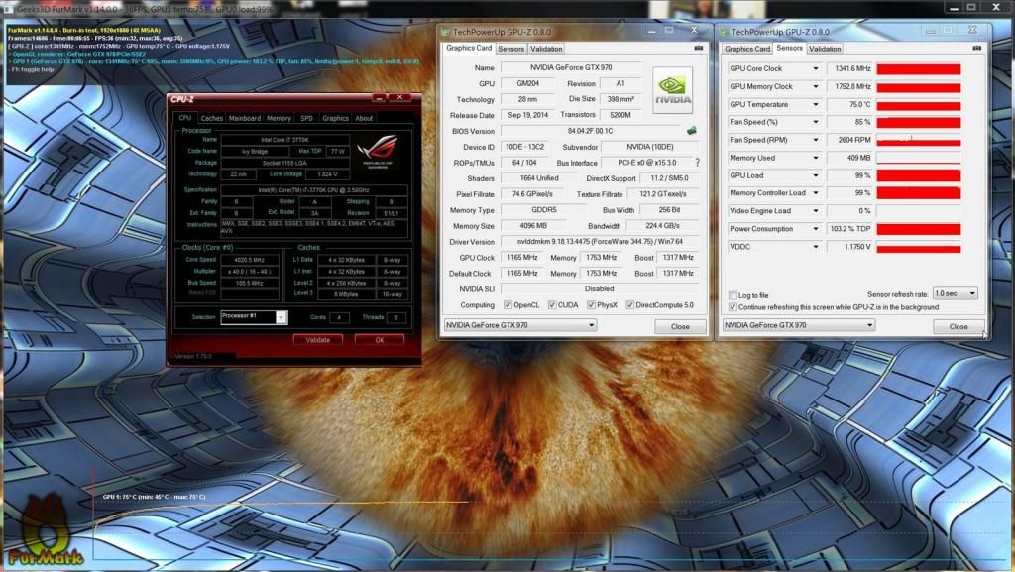Open the Graphics Card tab in the right GPU-Z window
This screenshot has width=1015, height=572.
point(747,49)
